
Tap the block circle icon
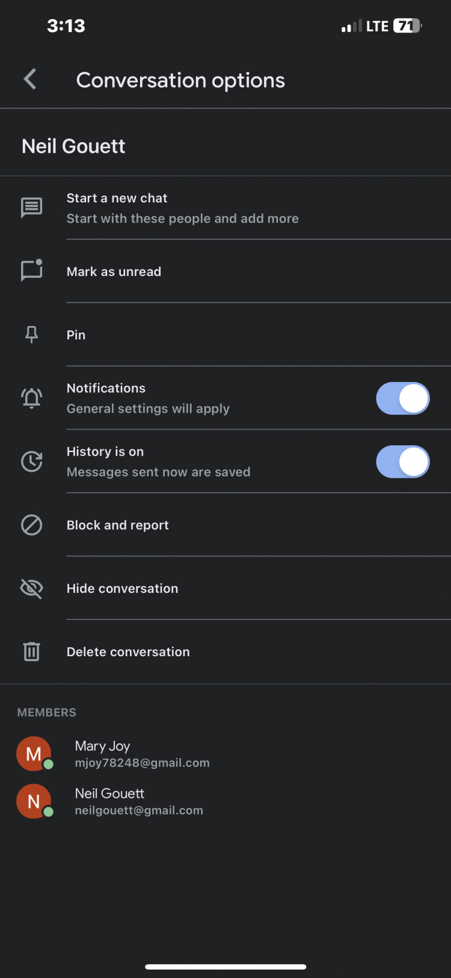[x=32, y=525]
